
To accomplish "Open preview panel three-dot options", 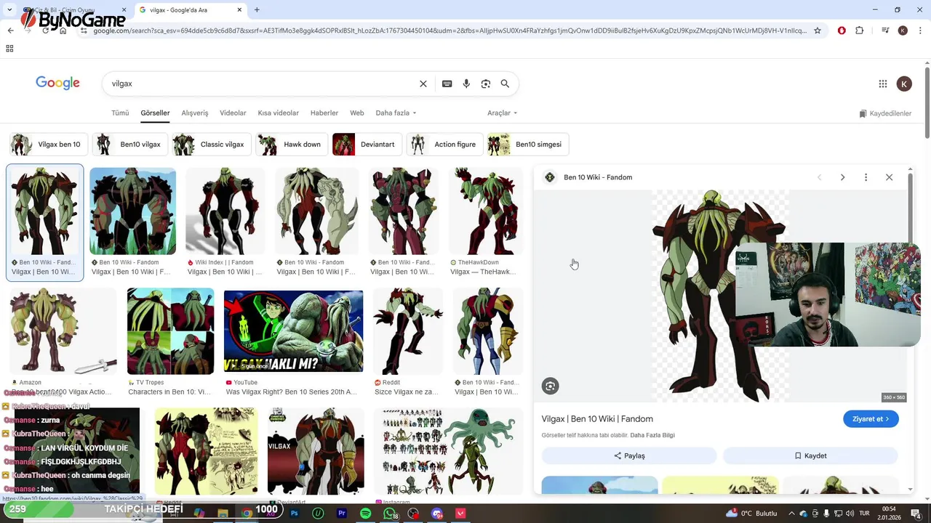I will [866, 177].
